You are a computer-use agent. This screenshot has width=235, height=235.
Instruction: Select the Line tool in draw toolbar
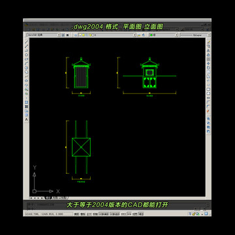27,42
